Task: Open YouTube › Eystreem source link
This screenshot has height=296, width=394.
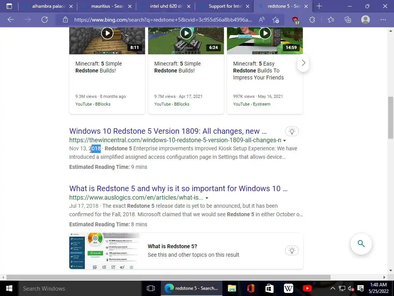Action: (x=252, y=104)
